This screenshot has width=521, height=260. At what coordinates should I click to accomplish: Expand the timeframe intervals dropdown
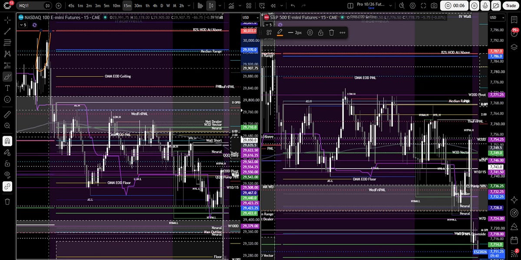pyautogui.click(x=189, y=6)
